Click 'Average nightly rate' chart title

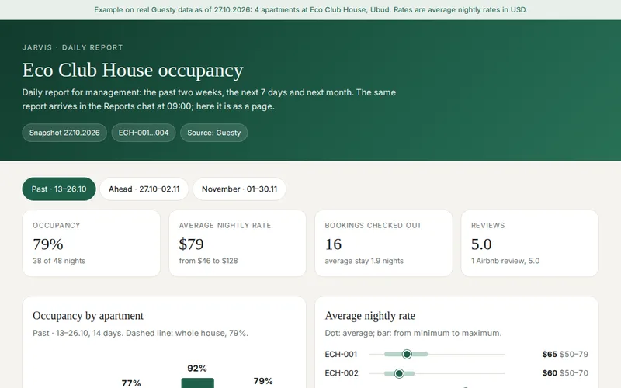(370, 316)
